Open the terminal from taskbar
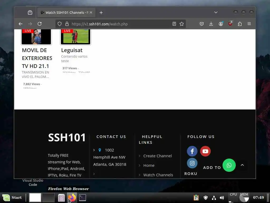The width and height of the screenshot is (270, 203). tap(83, 198)
